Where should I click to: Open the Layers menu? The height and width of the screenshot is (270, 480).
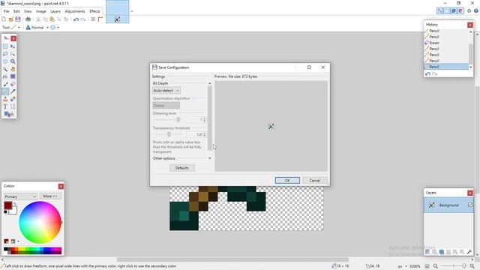point(55,11)
